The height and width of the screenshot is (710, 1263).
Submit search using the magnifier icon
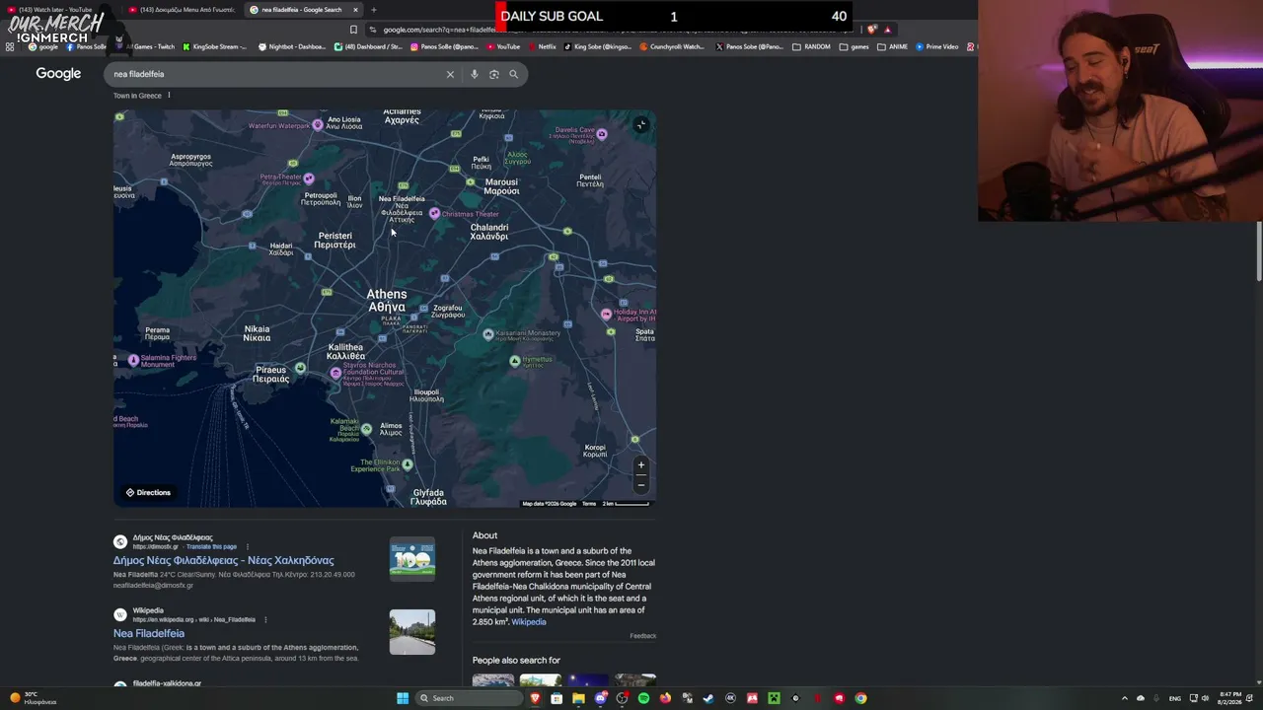[x=513, y=74]
